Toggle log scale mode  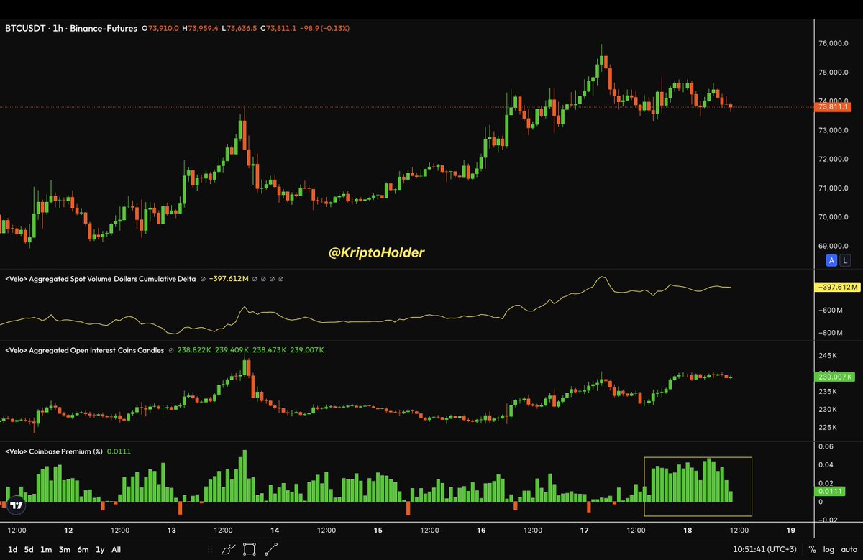click(829, 549)
